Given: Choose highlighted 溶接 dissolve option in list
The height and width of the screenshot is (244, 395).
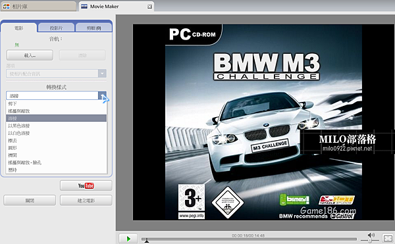Looking at the screenshot, I should point(56,118).
